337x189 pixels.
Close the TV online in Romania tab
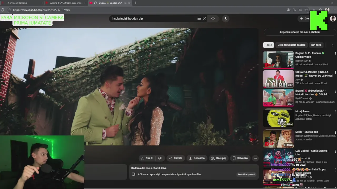click(x=41, y=3)
